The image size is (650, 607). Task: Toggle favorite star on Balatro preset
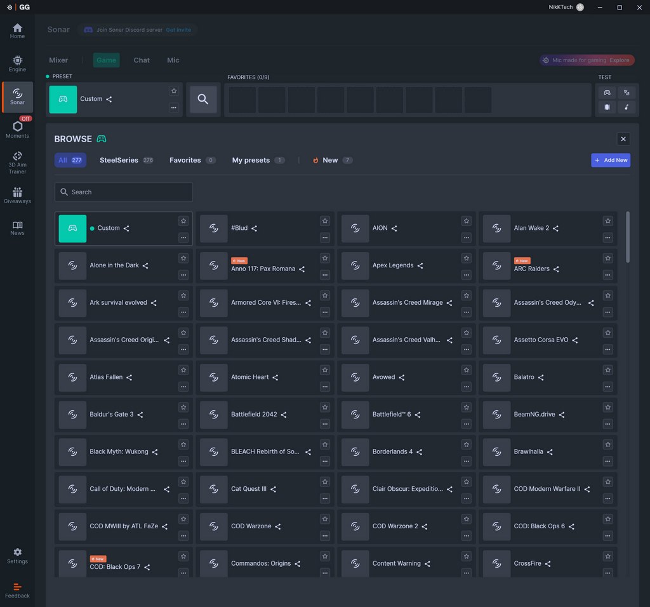click(x=608, y=370)
